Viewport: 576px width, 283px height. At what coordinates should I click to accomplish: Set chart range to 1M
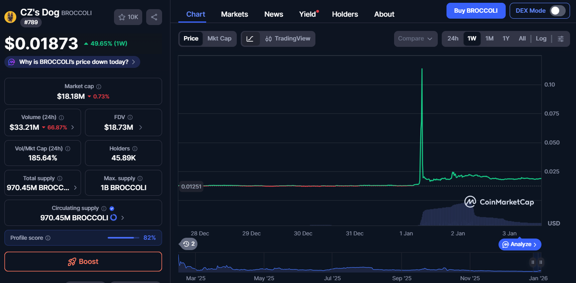click(489, 39)
